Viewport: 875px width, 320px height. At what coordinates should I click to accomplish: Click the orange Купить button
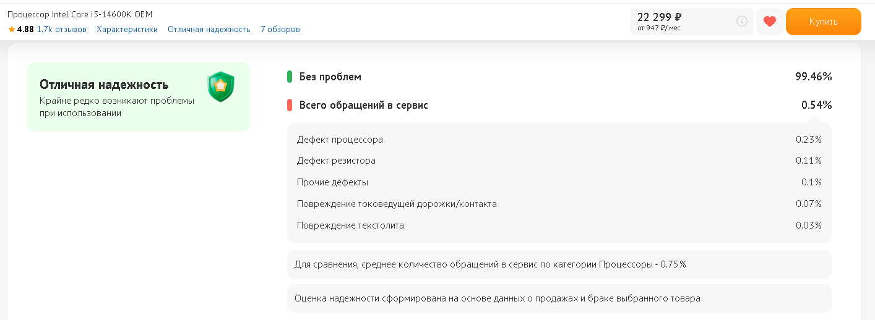pyautogui.click(x=824, y=22)
